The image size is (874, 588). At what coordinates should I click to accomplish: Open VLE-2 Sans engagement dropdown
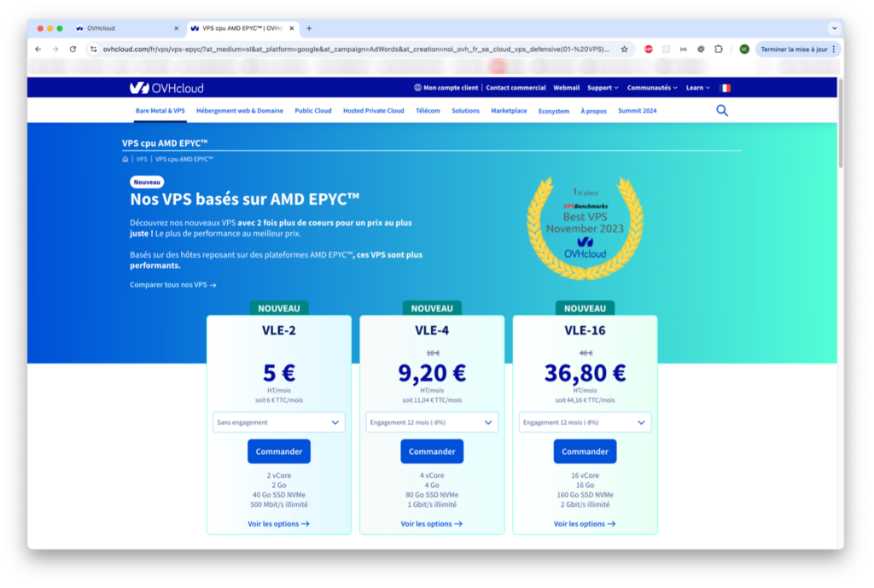tap(279, 422)
